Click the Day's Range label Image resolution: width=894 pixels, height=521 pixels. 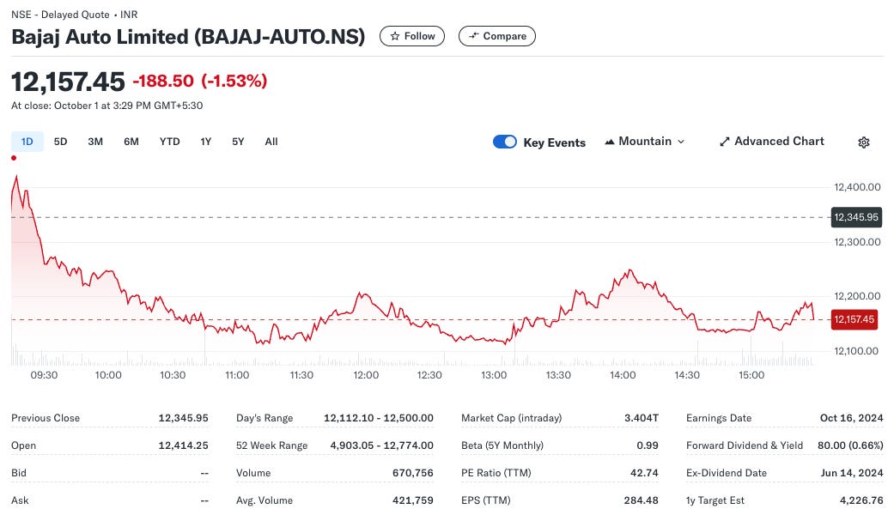(265, 418)
